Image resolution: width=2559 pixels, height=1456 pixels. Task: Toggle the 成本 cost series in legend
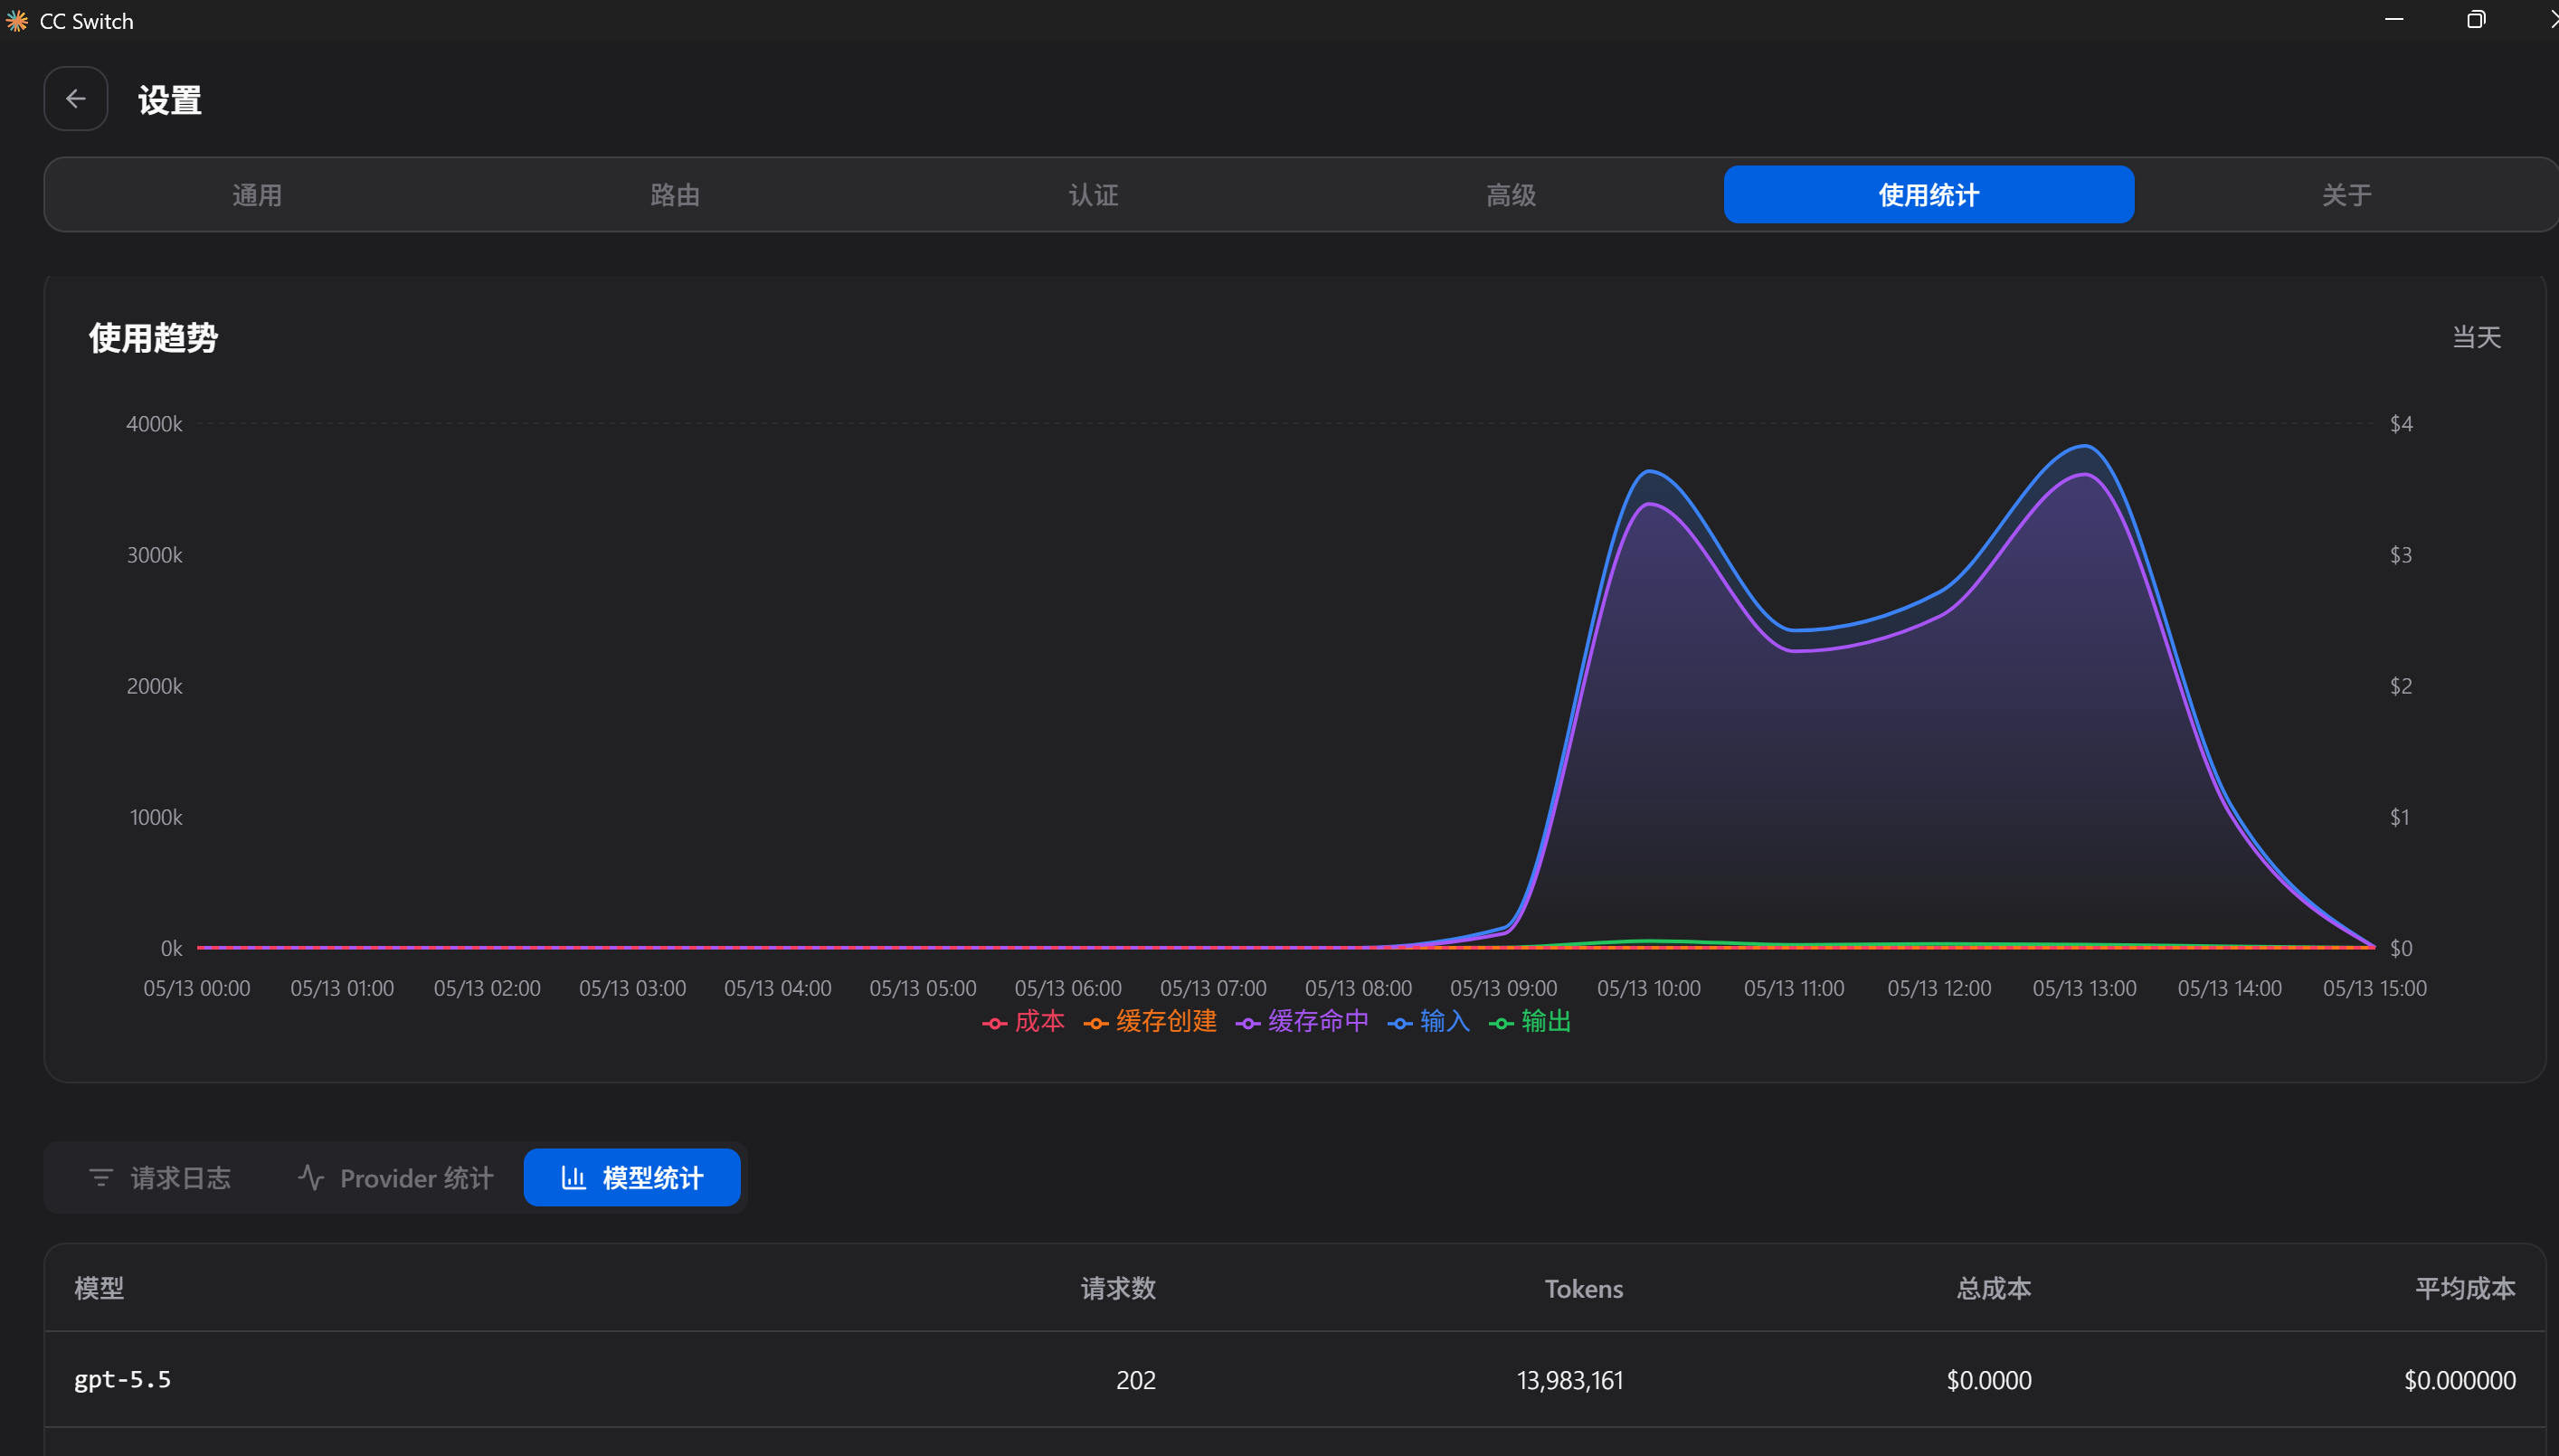1023,1022
